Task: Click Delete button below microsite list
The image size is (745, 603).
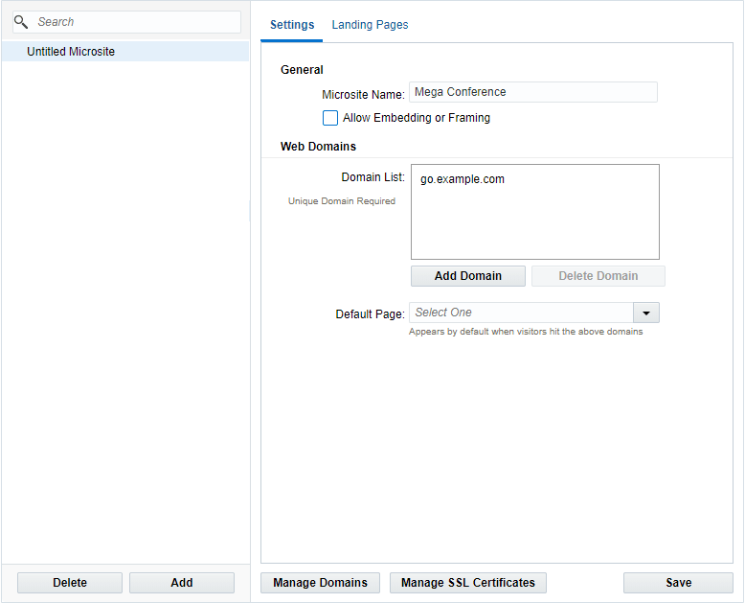Action: pos(70,583)
